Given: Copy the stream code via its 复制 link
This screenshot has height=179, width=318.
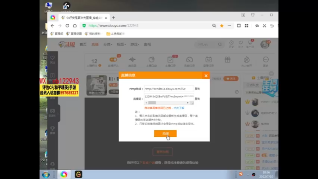Looking at the screenshot, I should pos(197,99).
